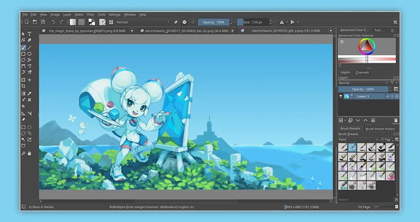Expand the Add Layer dropdown arrow
The image size is (420, 222).
[345, 121]
